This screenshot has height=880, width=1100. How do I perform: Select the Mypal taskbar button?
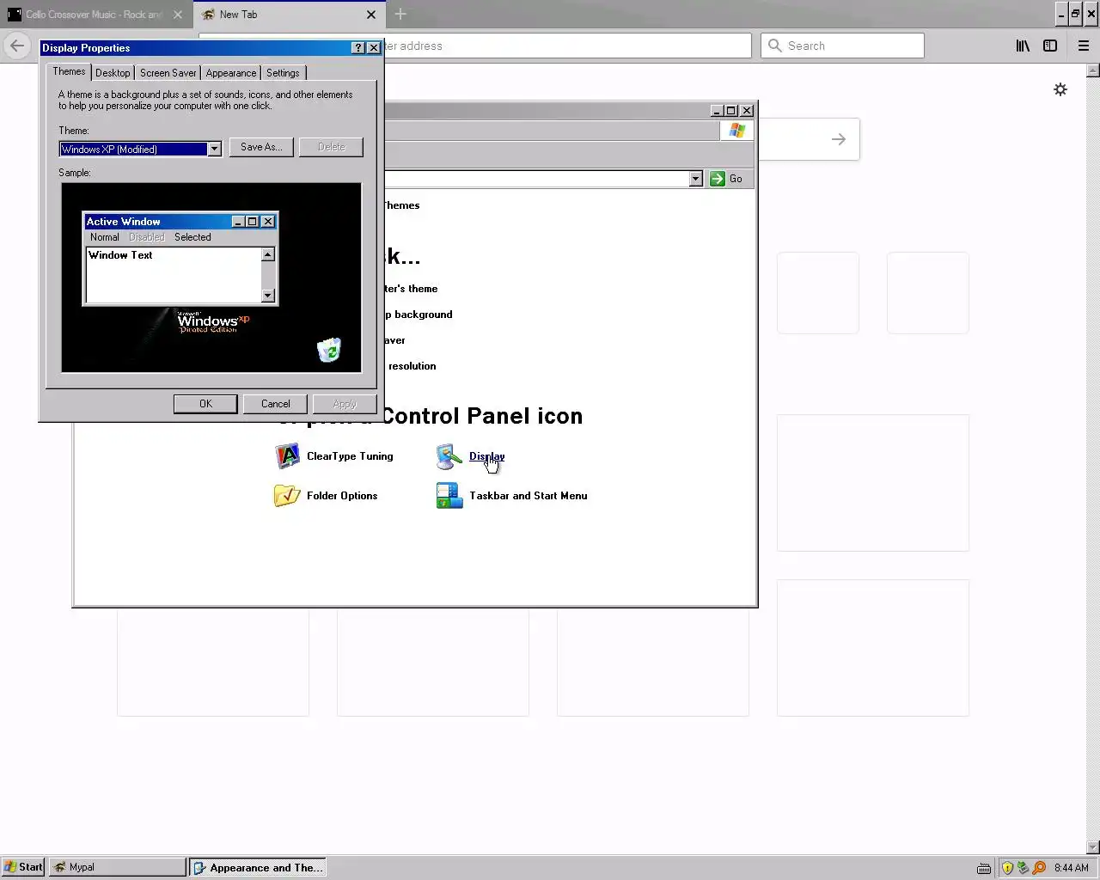(x=117, y=867)
